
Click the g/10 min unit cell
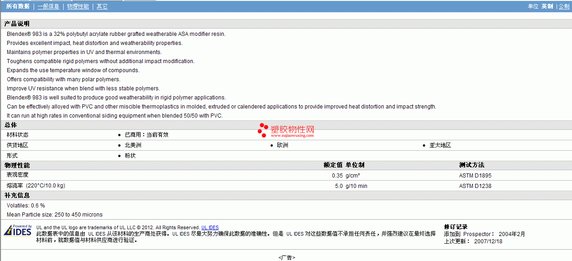pos(356,186)
